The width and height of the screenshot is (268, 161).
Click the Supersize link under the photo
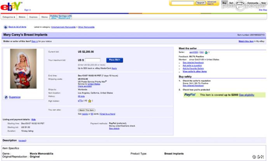pos(15,97)
